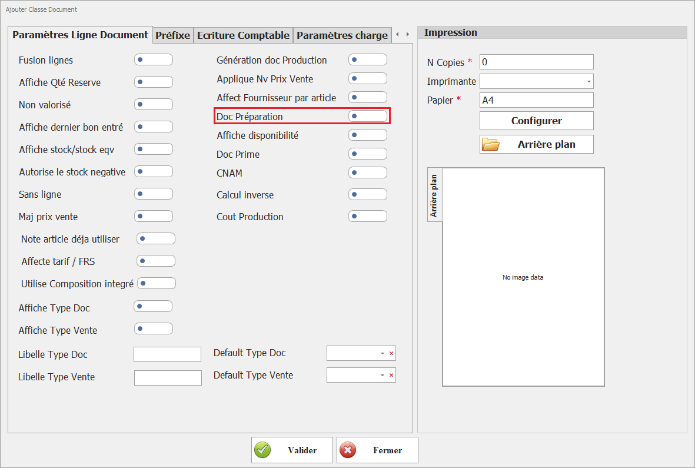The image size is (695, 468).
Task: Turn on Doc Préparation switch
Action: coord(367,116)
